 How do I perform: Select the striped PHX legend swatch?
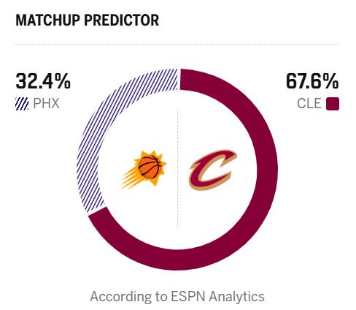pyautogui.click(x=22, y=104)
